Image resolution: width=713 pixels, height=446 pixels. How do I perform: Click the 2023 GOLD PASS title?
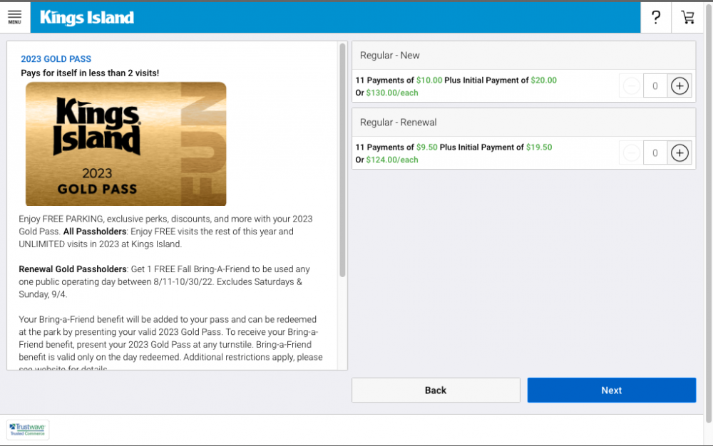point(56,59)
